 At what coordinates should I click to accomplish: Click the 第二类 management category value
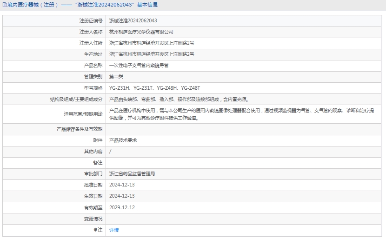(116, 77)
